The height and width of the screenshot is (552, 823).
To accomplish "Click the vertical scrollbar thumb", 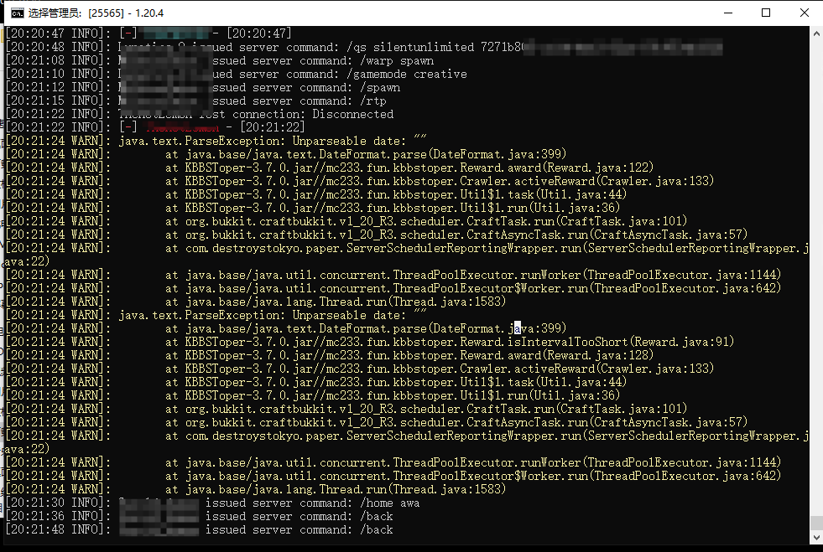I will click(816, 523).
